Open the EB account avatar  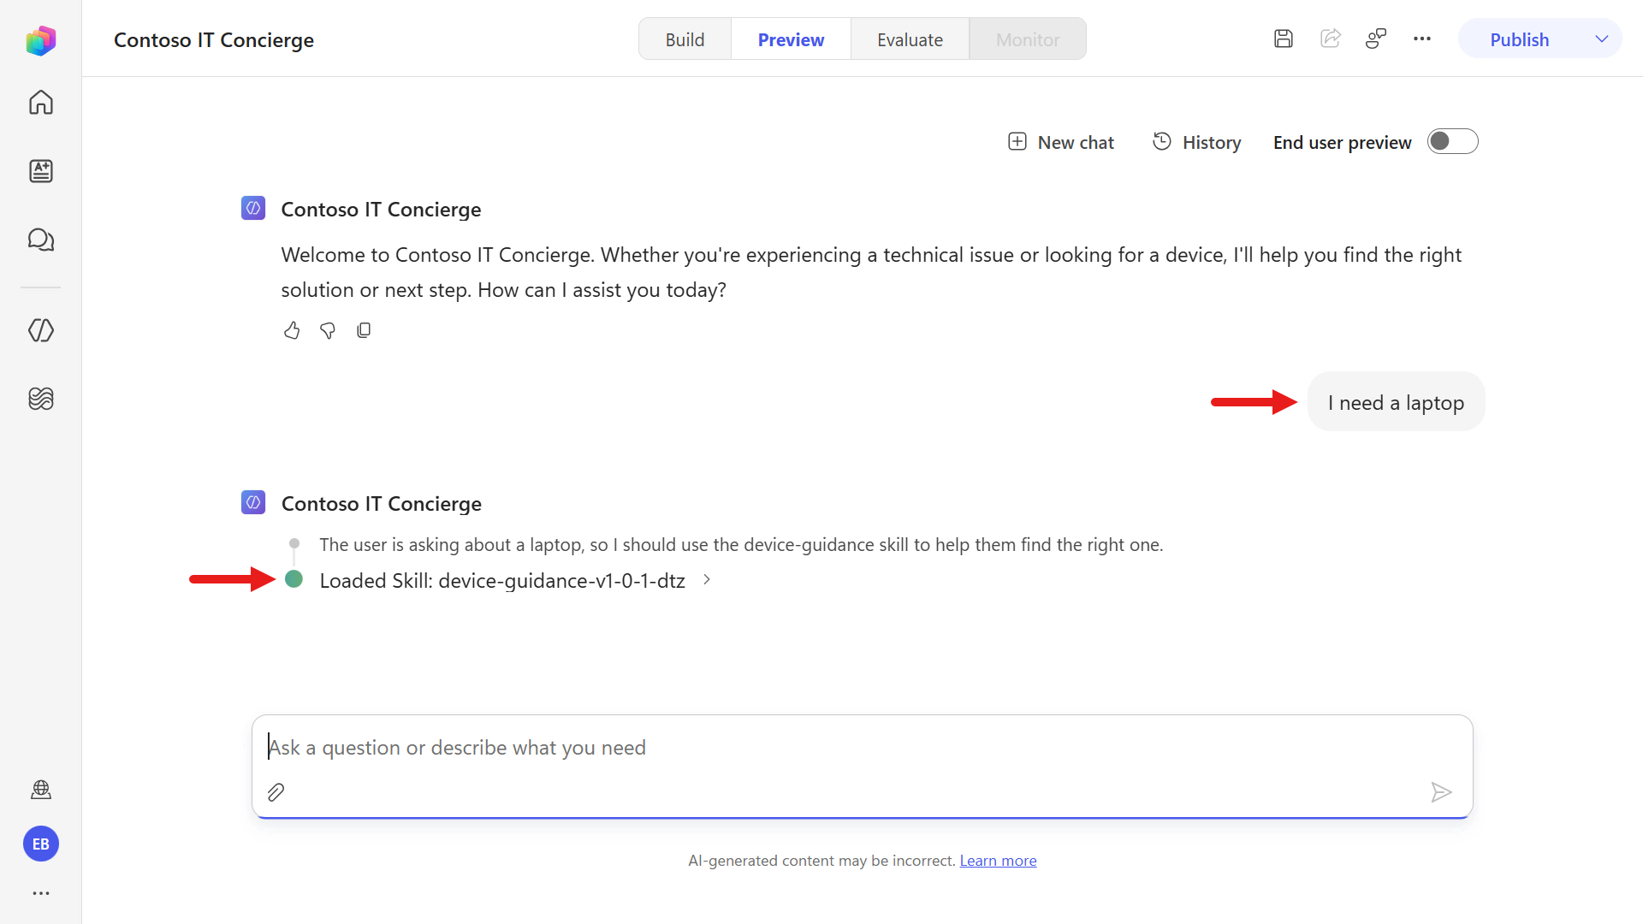tap(41, 844)
